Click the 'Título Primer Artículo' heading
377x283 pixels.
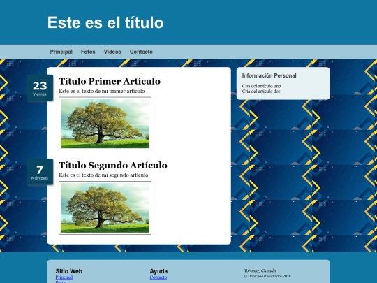(110, 81)
